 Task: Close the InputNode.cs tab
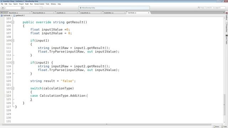[x=77, y=13]
